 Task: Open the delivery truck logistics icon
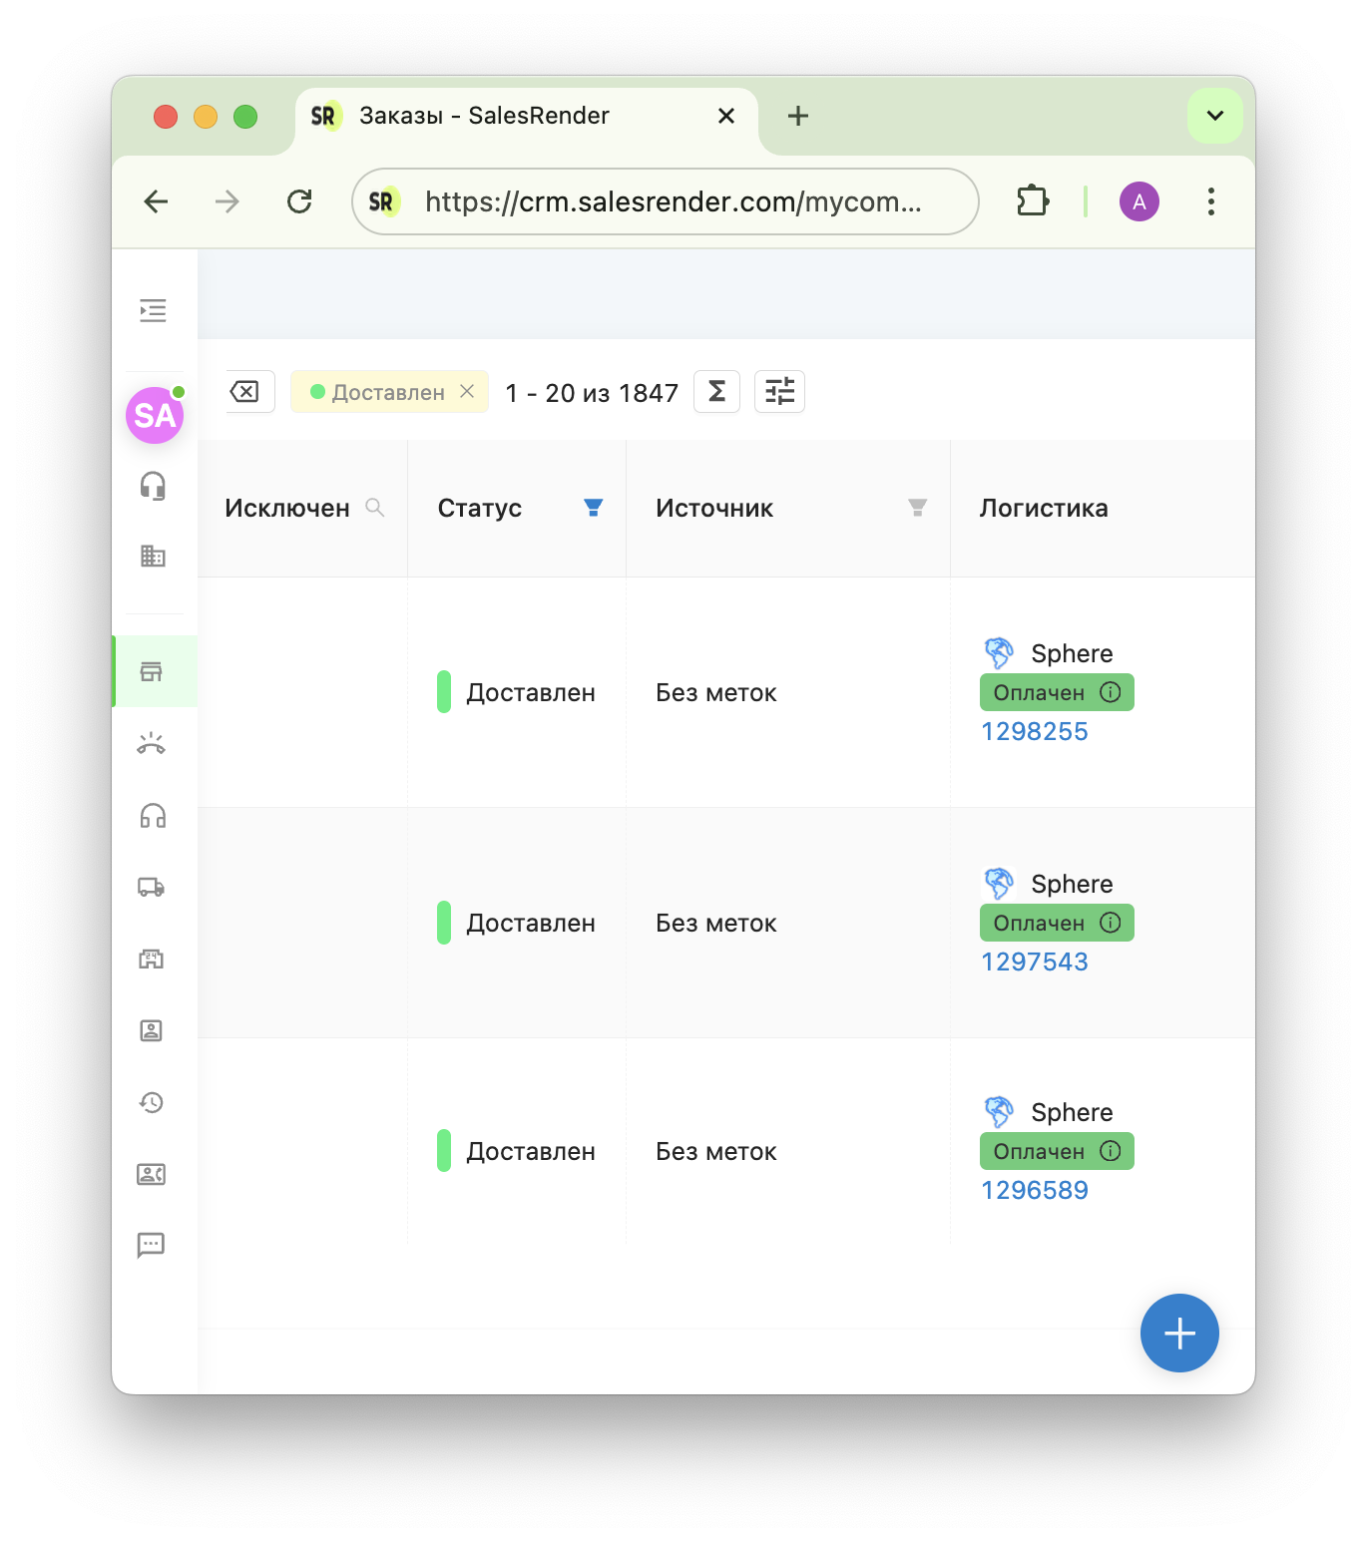[152, 887]
